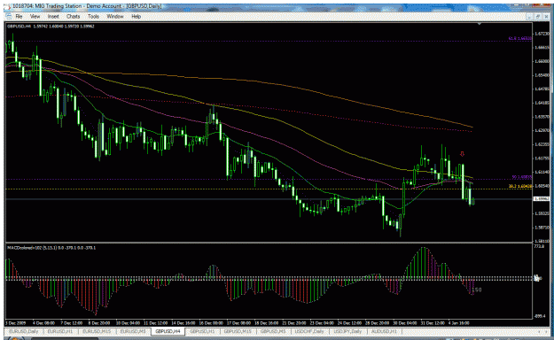Click the GBPUSD,H4 price header text
This screenshot has width=554, height=340.
click(51, 27)
